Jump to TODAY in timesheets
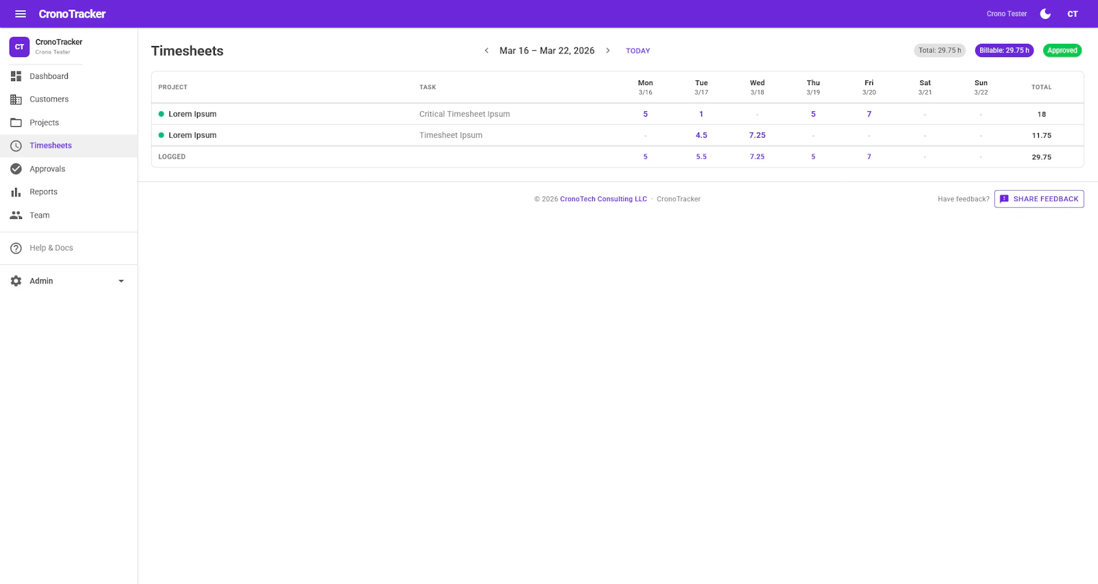1098x584 pixels. tap(638, 51)
